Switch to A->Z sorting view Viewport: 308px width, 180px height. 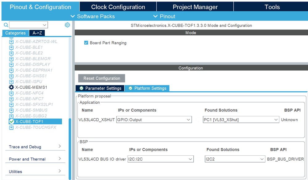[x=37, y=33]
